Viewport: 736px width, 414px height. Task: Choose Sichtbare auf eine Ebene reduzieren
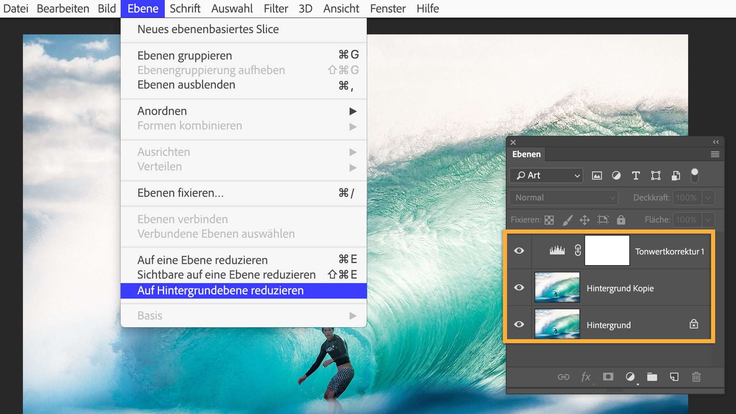pos(244,274)
